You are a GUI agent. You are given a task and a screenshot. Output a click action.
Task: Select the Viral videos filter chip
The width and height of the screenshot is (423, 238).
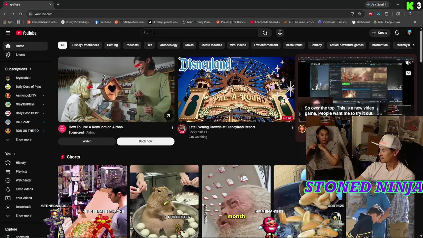tap(238, 45)
